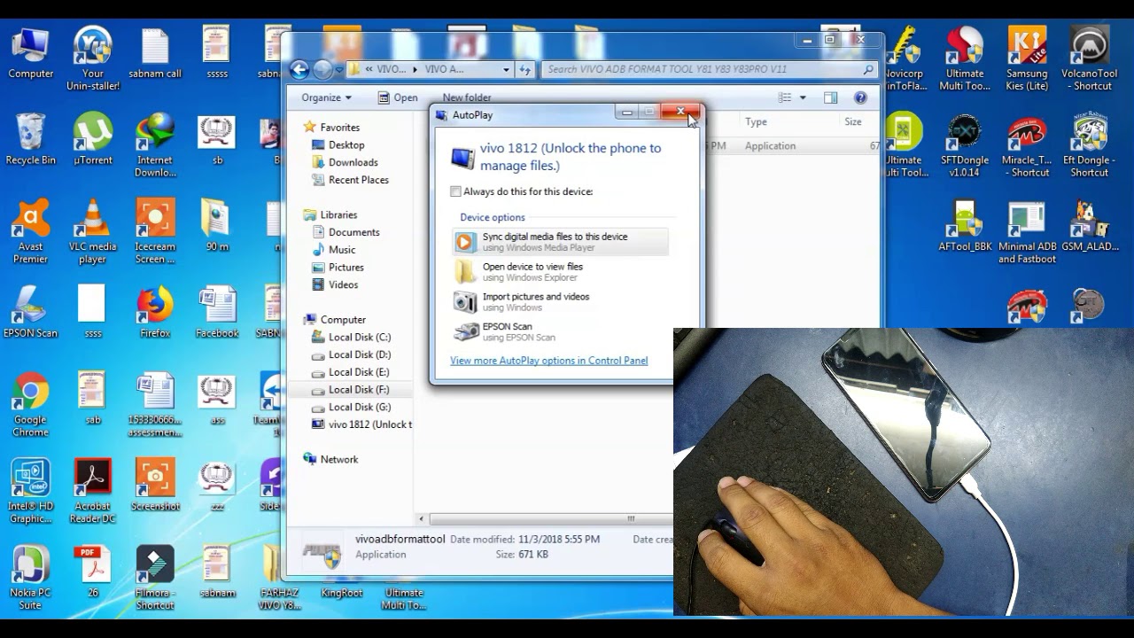Open the Screenshot desktop icon
The height and width of the screenshot is (638, 1134).
pyautogui.click(x=155, y=486)
